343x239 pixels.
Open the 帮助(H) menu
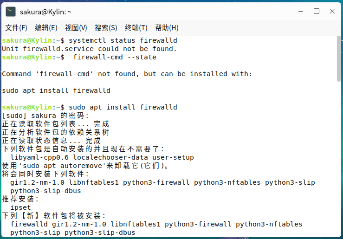pos(167,28)
